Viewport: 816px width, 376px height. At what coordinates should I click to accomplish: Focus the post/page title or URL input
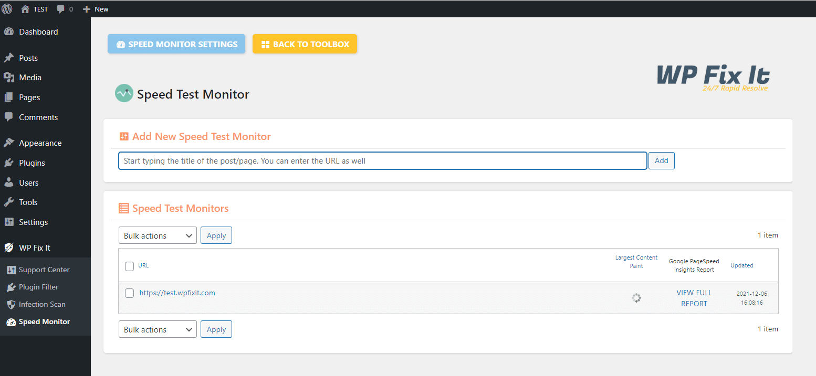tap(383, 160)
